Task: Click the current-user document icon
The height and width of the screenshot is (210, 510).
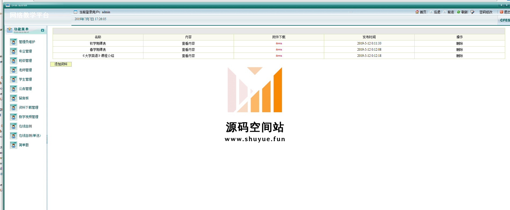Action: click(75, 12)
